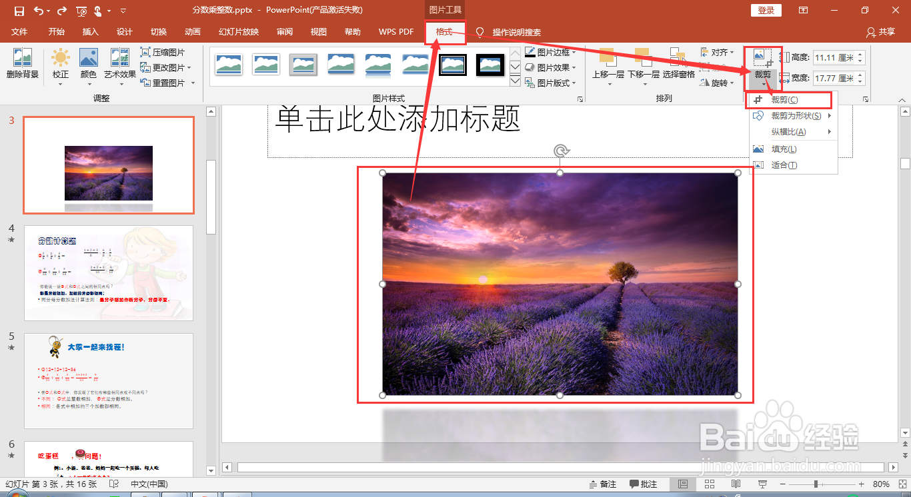
Task: Open 图片版式 (Picture Layout) dropdown
Action: tap(550, 83)
